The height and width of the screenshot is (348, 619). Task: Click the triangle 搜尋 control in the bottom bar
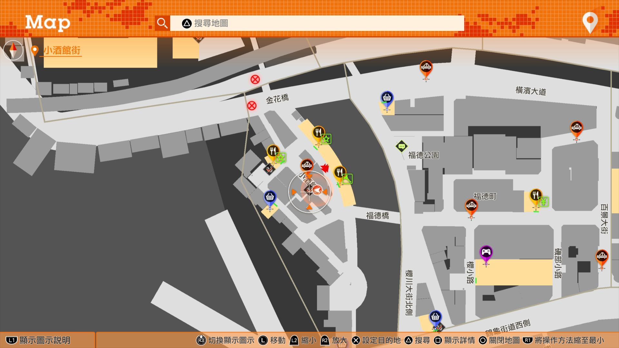click(417, 340)
